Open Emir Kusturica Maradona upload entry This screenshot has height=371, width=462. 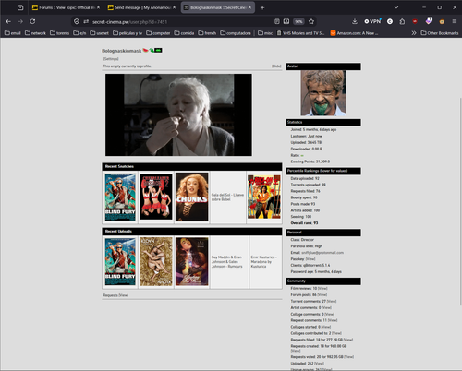263,262
